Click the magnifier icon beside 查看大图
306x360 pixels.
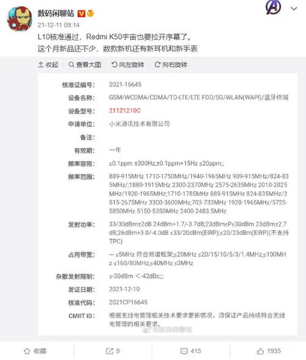pyautogui.click(x=72, y=65)
